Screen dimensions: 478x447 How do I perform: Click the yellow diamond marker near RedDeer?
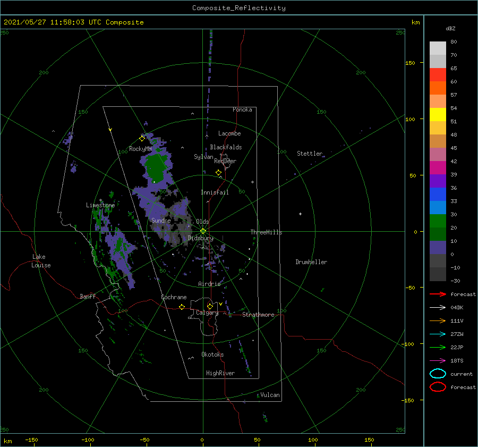coord(218,173)
